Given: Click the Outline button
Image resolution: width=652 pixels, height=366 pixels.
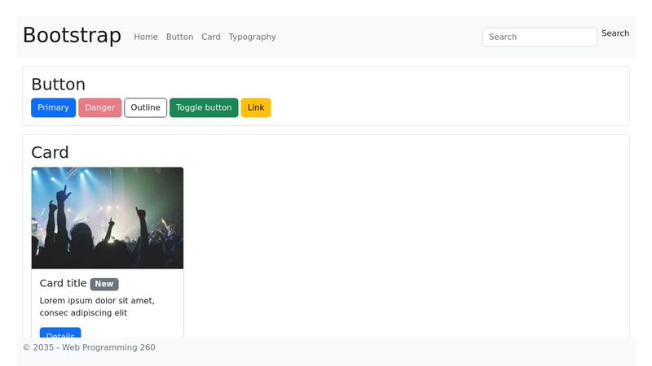Looking at the screenshot, I should pyautogui.click(x=145, y=107).
